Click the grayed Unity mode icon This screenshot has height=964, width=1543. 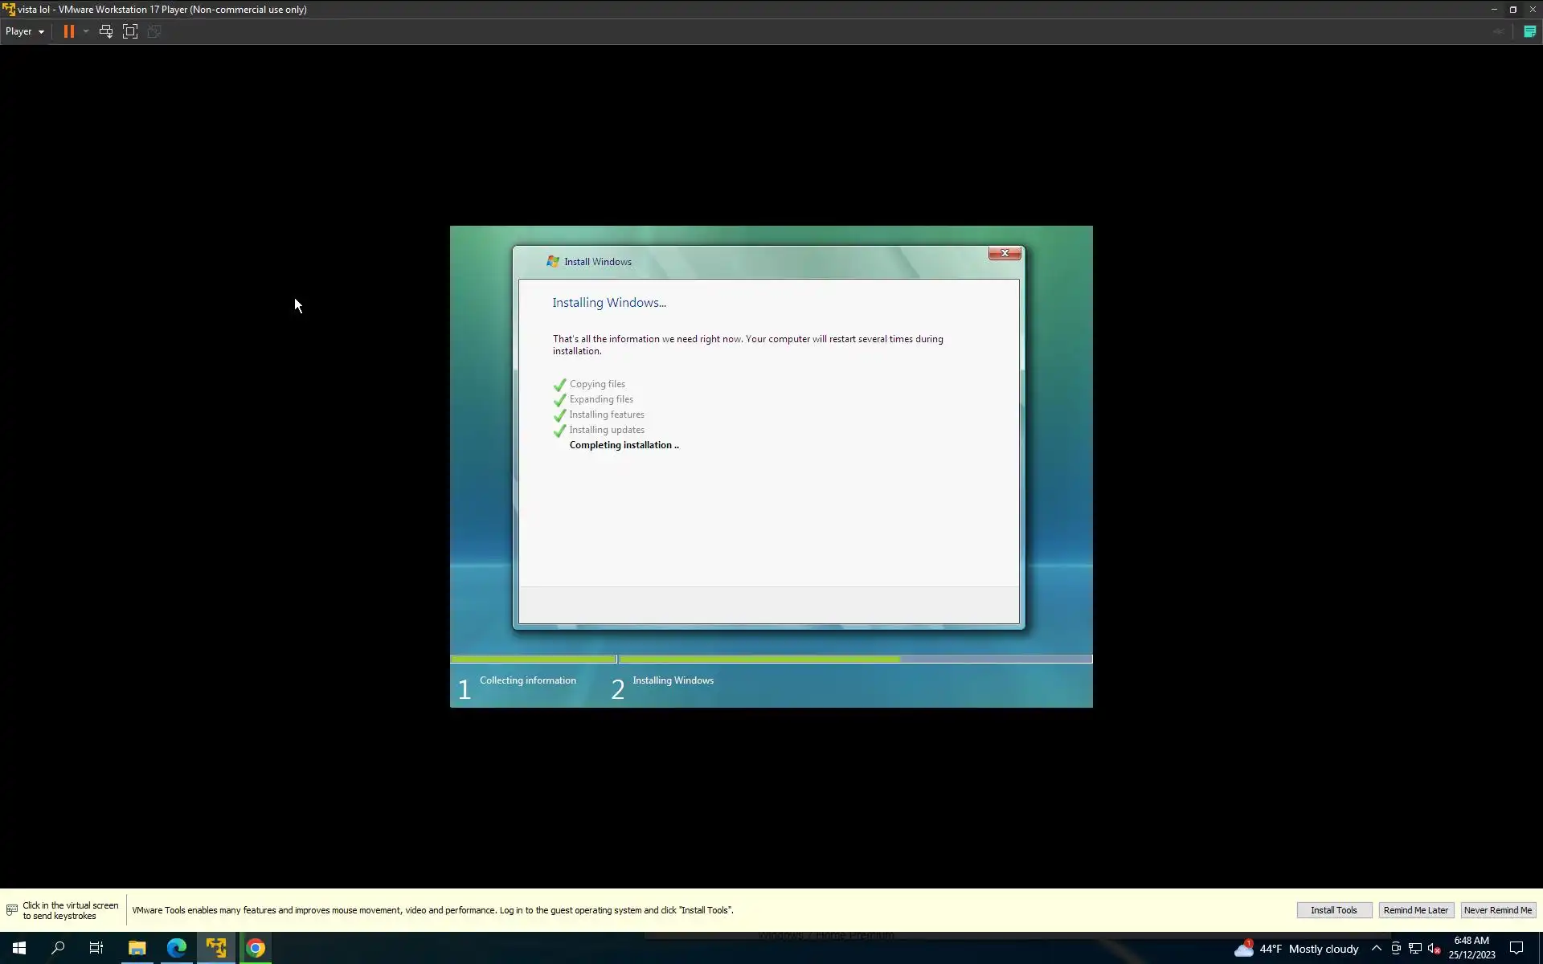pos(154,31)
